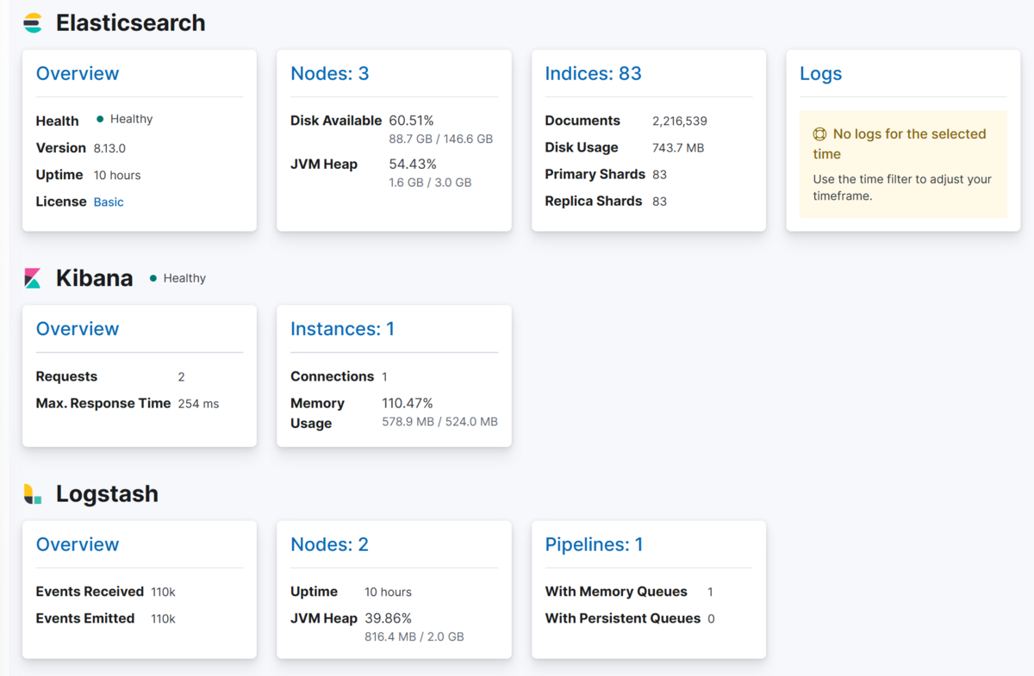Click the Basic license link
1034x676 pixels.
point(109,202)
